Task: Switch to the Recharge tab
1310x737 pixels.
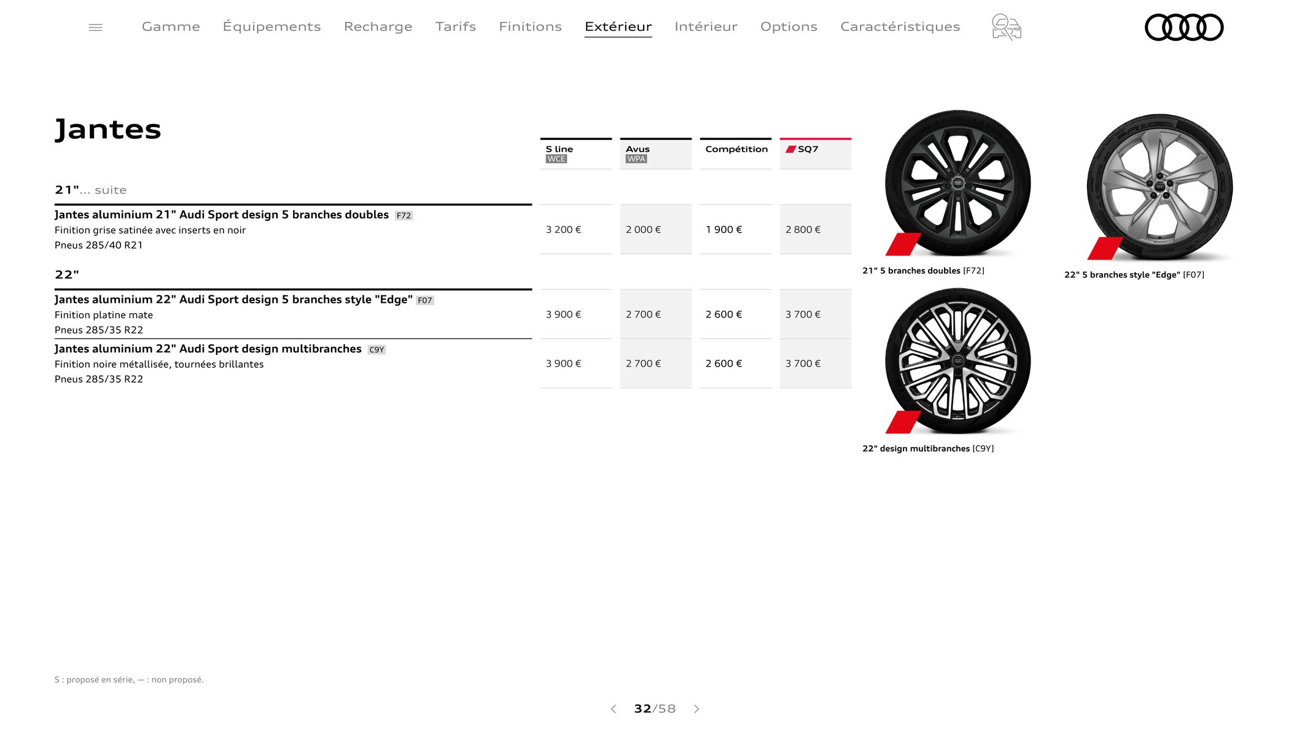Action: pos(378,26)
